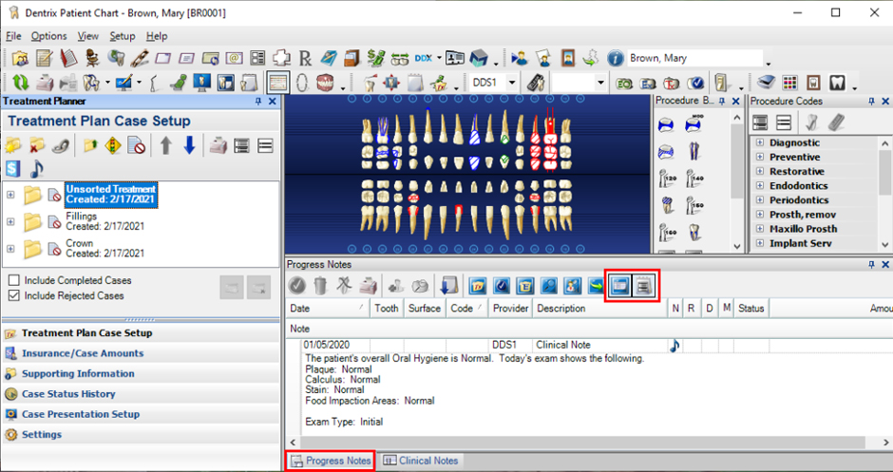The image size is (893, 472).
Task: Open Insurance/Case Amounts section
Action: tap(83, 353)
